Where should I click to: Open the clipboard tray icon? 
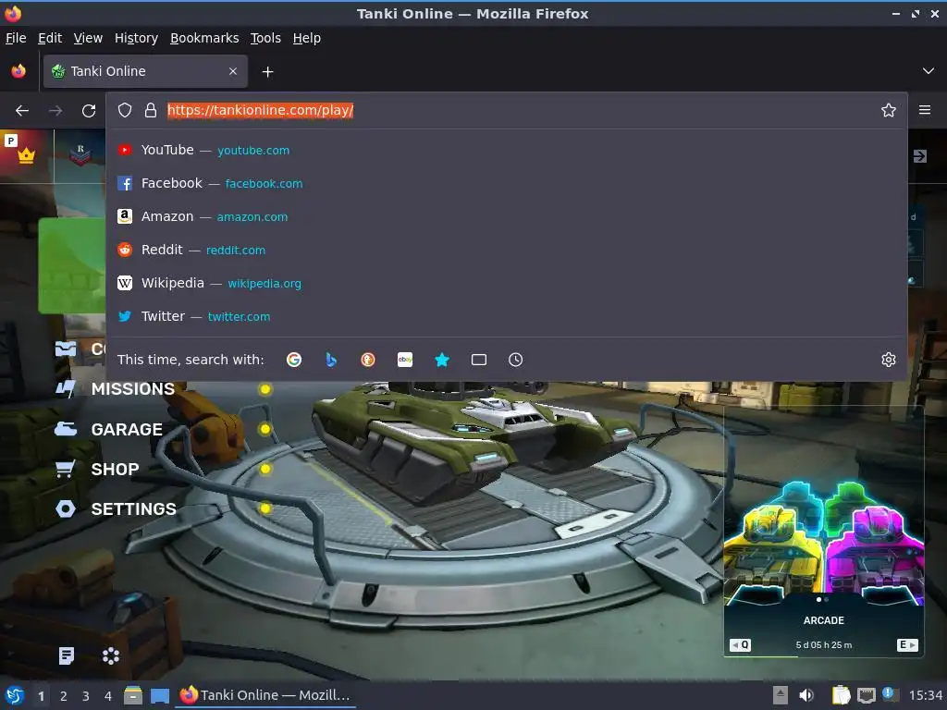pos(841,695)
